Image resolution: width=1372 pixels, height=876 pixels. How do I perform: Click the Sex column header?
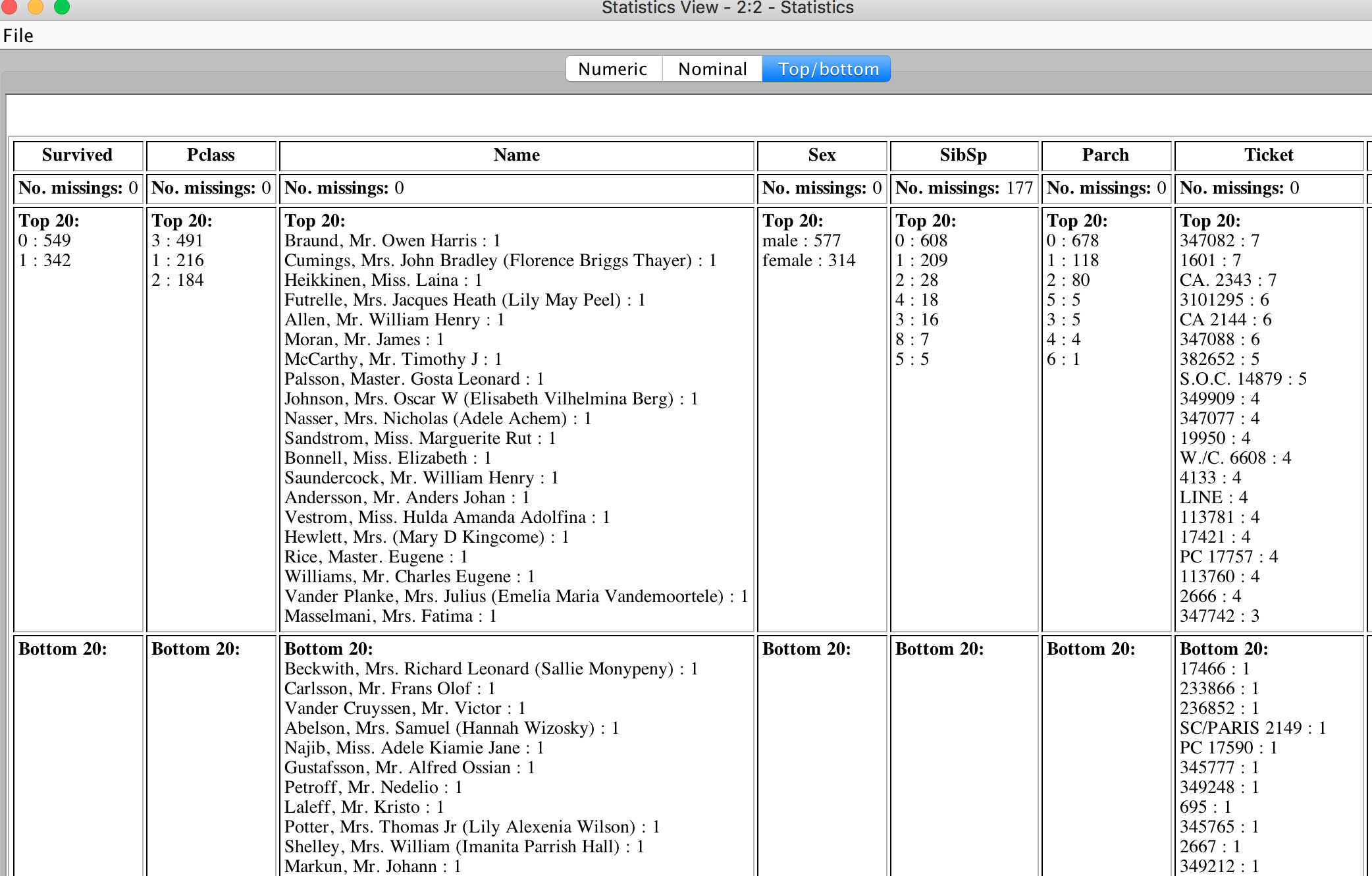point(822,155)
